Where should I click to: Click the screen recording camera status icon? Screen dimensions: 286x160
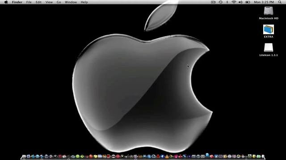click(213, 2)
